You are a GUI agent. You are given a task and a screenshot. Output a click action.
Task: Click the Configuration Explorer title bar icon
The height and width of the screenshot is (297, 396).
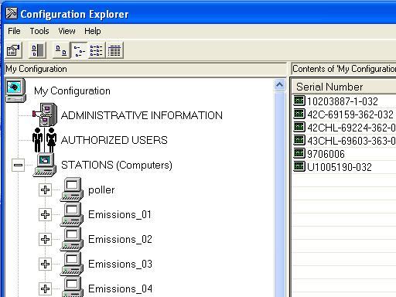coord(12,14)
